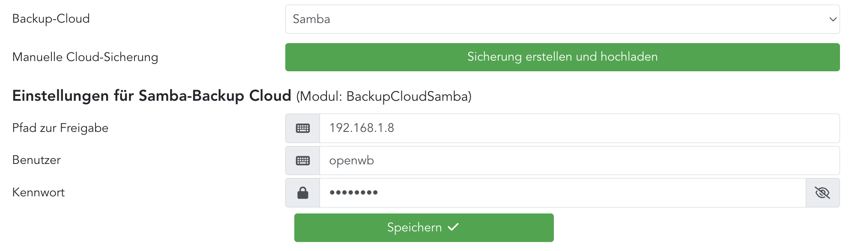Click the Backup-Cloud label

(51, 19)
